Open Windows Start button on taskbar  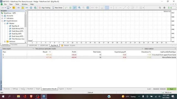3,97
